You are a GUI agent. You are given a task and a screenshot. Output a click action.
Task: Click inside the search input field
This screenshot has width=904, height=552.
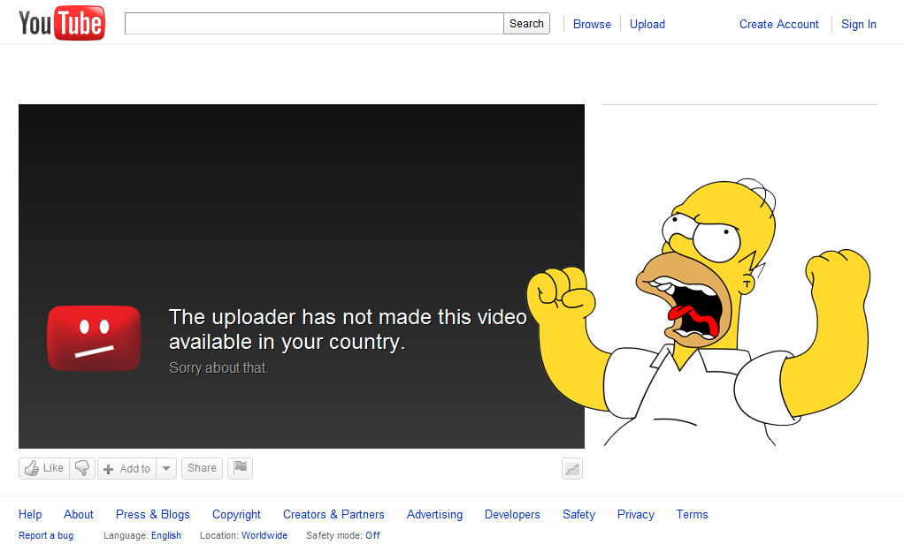coord(312,23)
